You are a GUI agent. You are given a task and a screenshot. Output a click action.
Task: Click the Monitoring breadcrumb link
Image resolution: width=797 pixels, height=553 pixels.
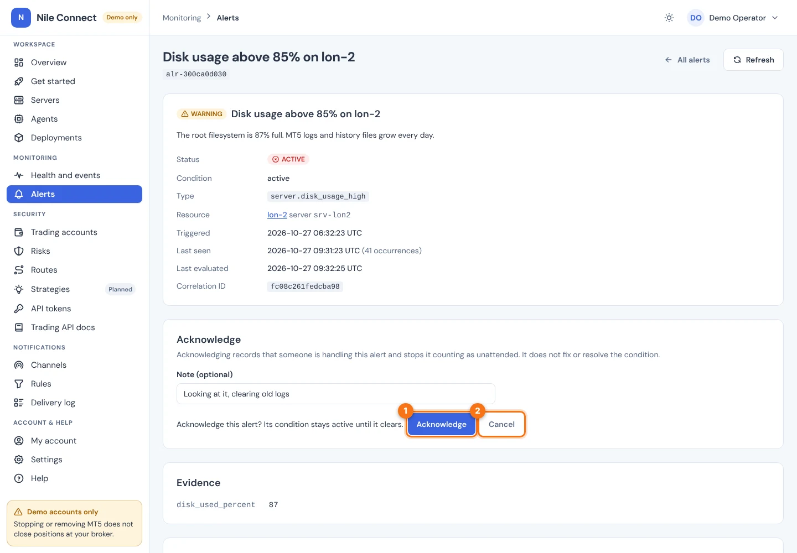click(x=182, y=18)
